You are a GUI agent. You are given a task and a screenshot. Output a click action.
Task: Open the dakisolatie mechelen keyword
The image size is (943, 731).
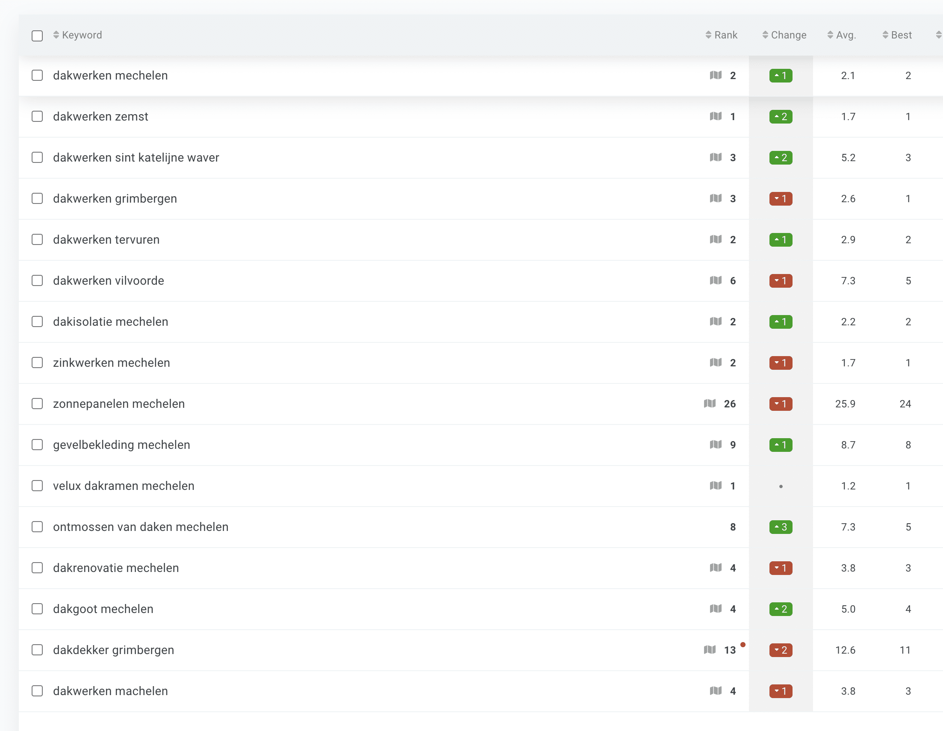click(111, 321)
